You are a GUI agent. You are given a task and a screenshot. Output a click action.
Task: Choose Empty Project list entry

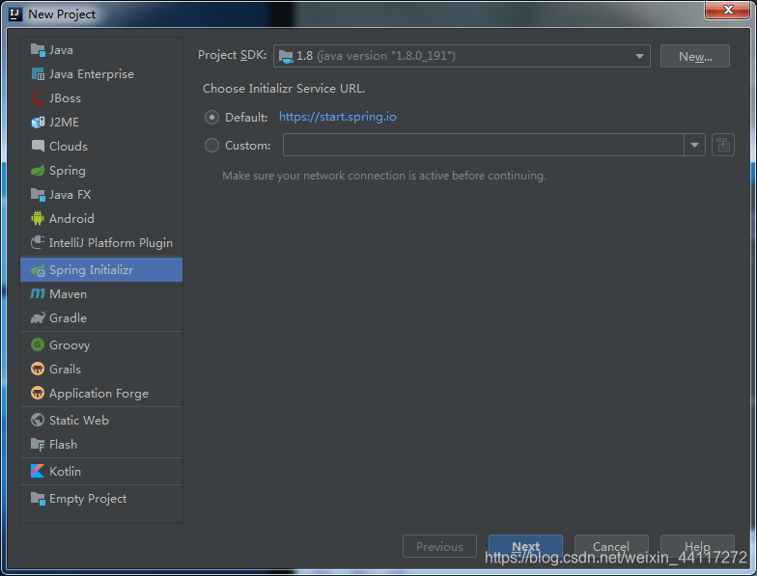101,498
